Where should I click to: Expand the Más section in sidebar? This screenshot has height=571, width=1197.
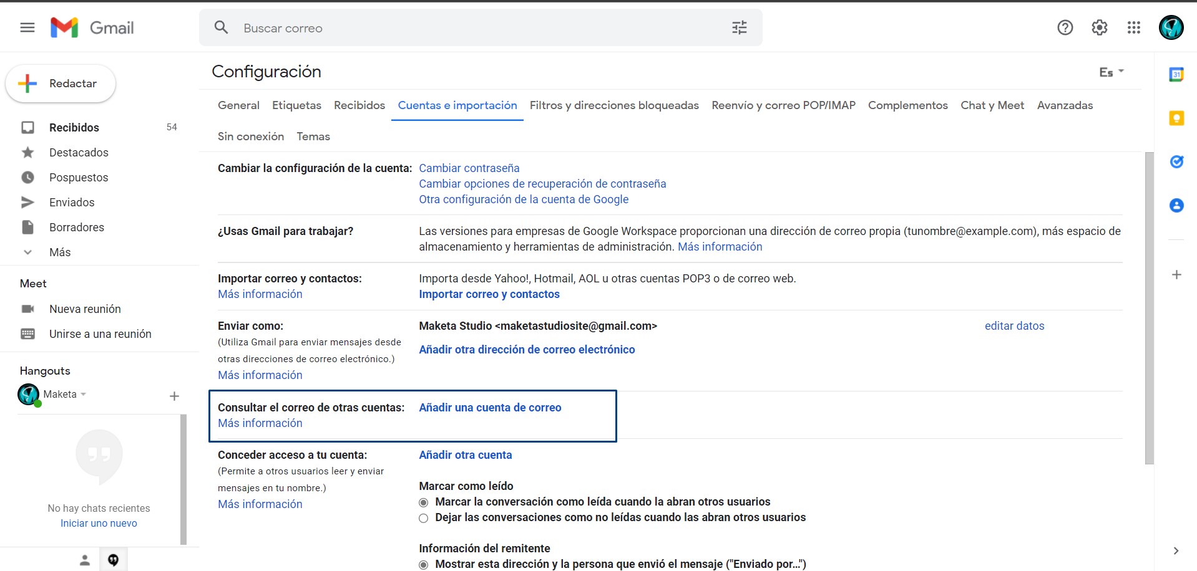click(60, 252)
